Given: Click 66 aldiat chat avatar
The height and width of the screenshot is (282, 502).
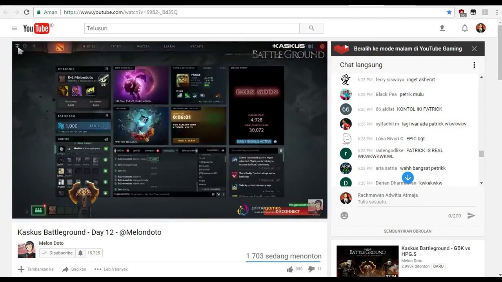Looking at the screenshot, I should point(346,109).
